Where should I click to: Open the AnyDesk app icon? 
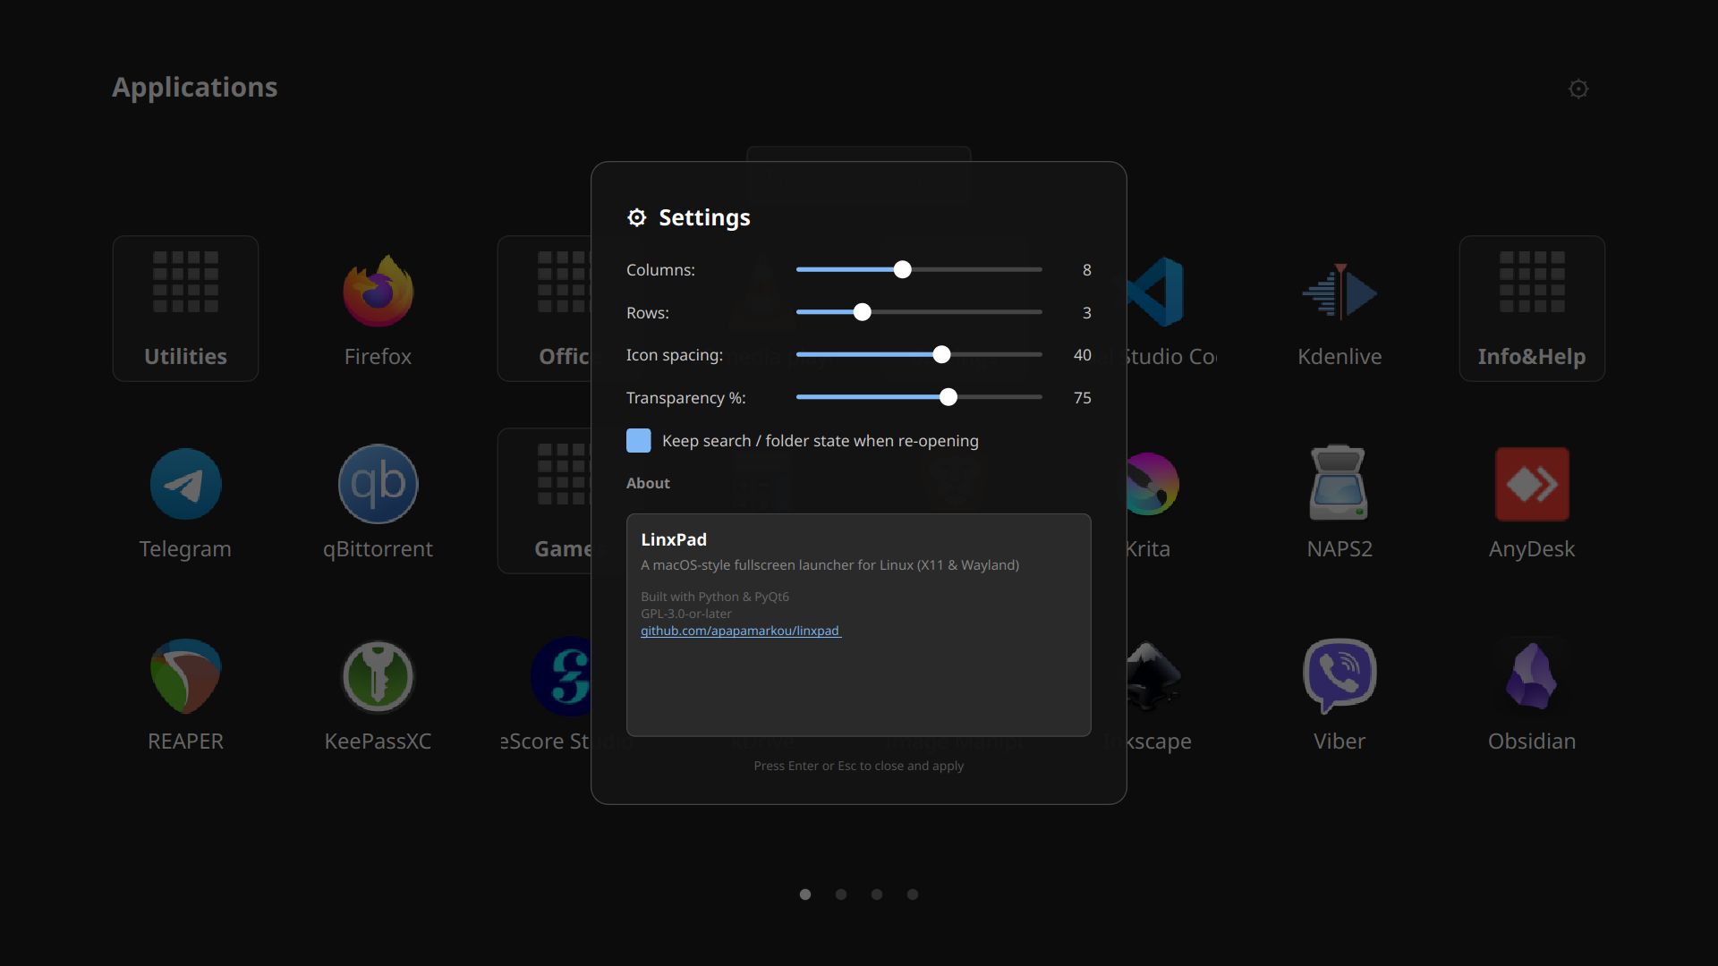coord(1531,485)
